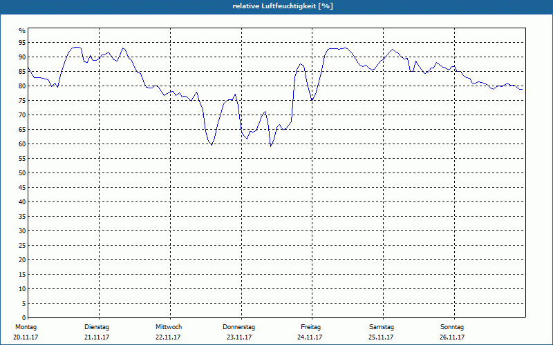Click the '21.11.17' date label
This screenshot has width=553, height=345.
(97, 337)
